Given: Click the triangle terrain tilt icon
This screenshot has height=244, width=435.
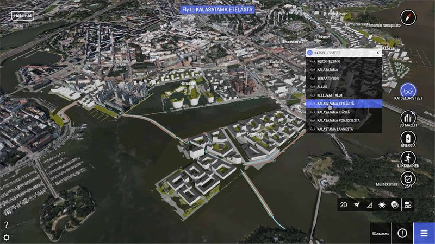Looking at the screenshot, I should click(x=370, y=205).
